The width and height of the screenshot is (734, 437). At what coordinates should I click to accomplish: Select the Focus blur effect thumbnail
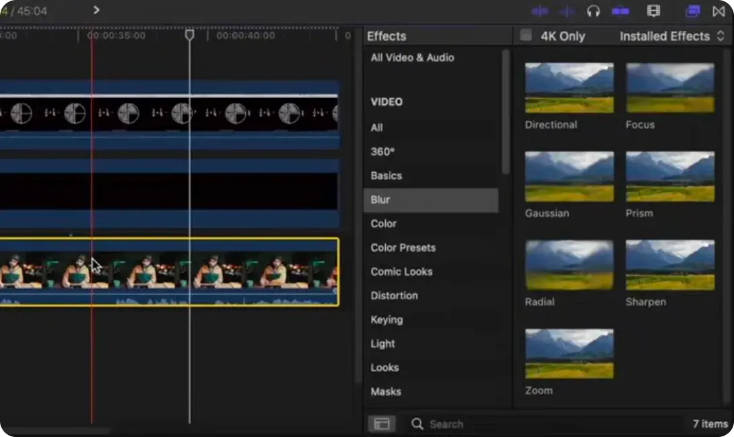670,88
